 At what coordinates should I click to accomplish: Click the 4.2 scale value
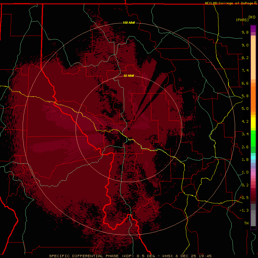point(245,122)
